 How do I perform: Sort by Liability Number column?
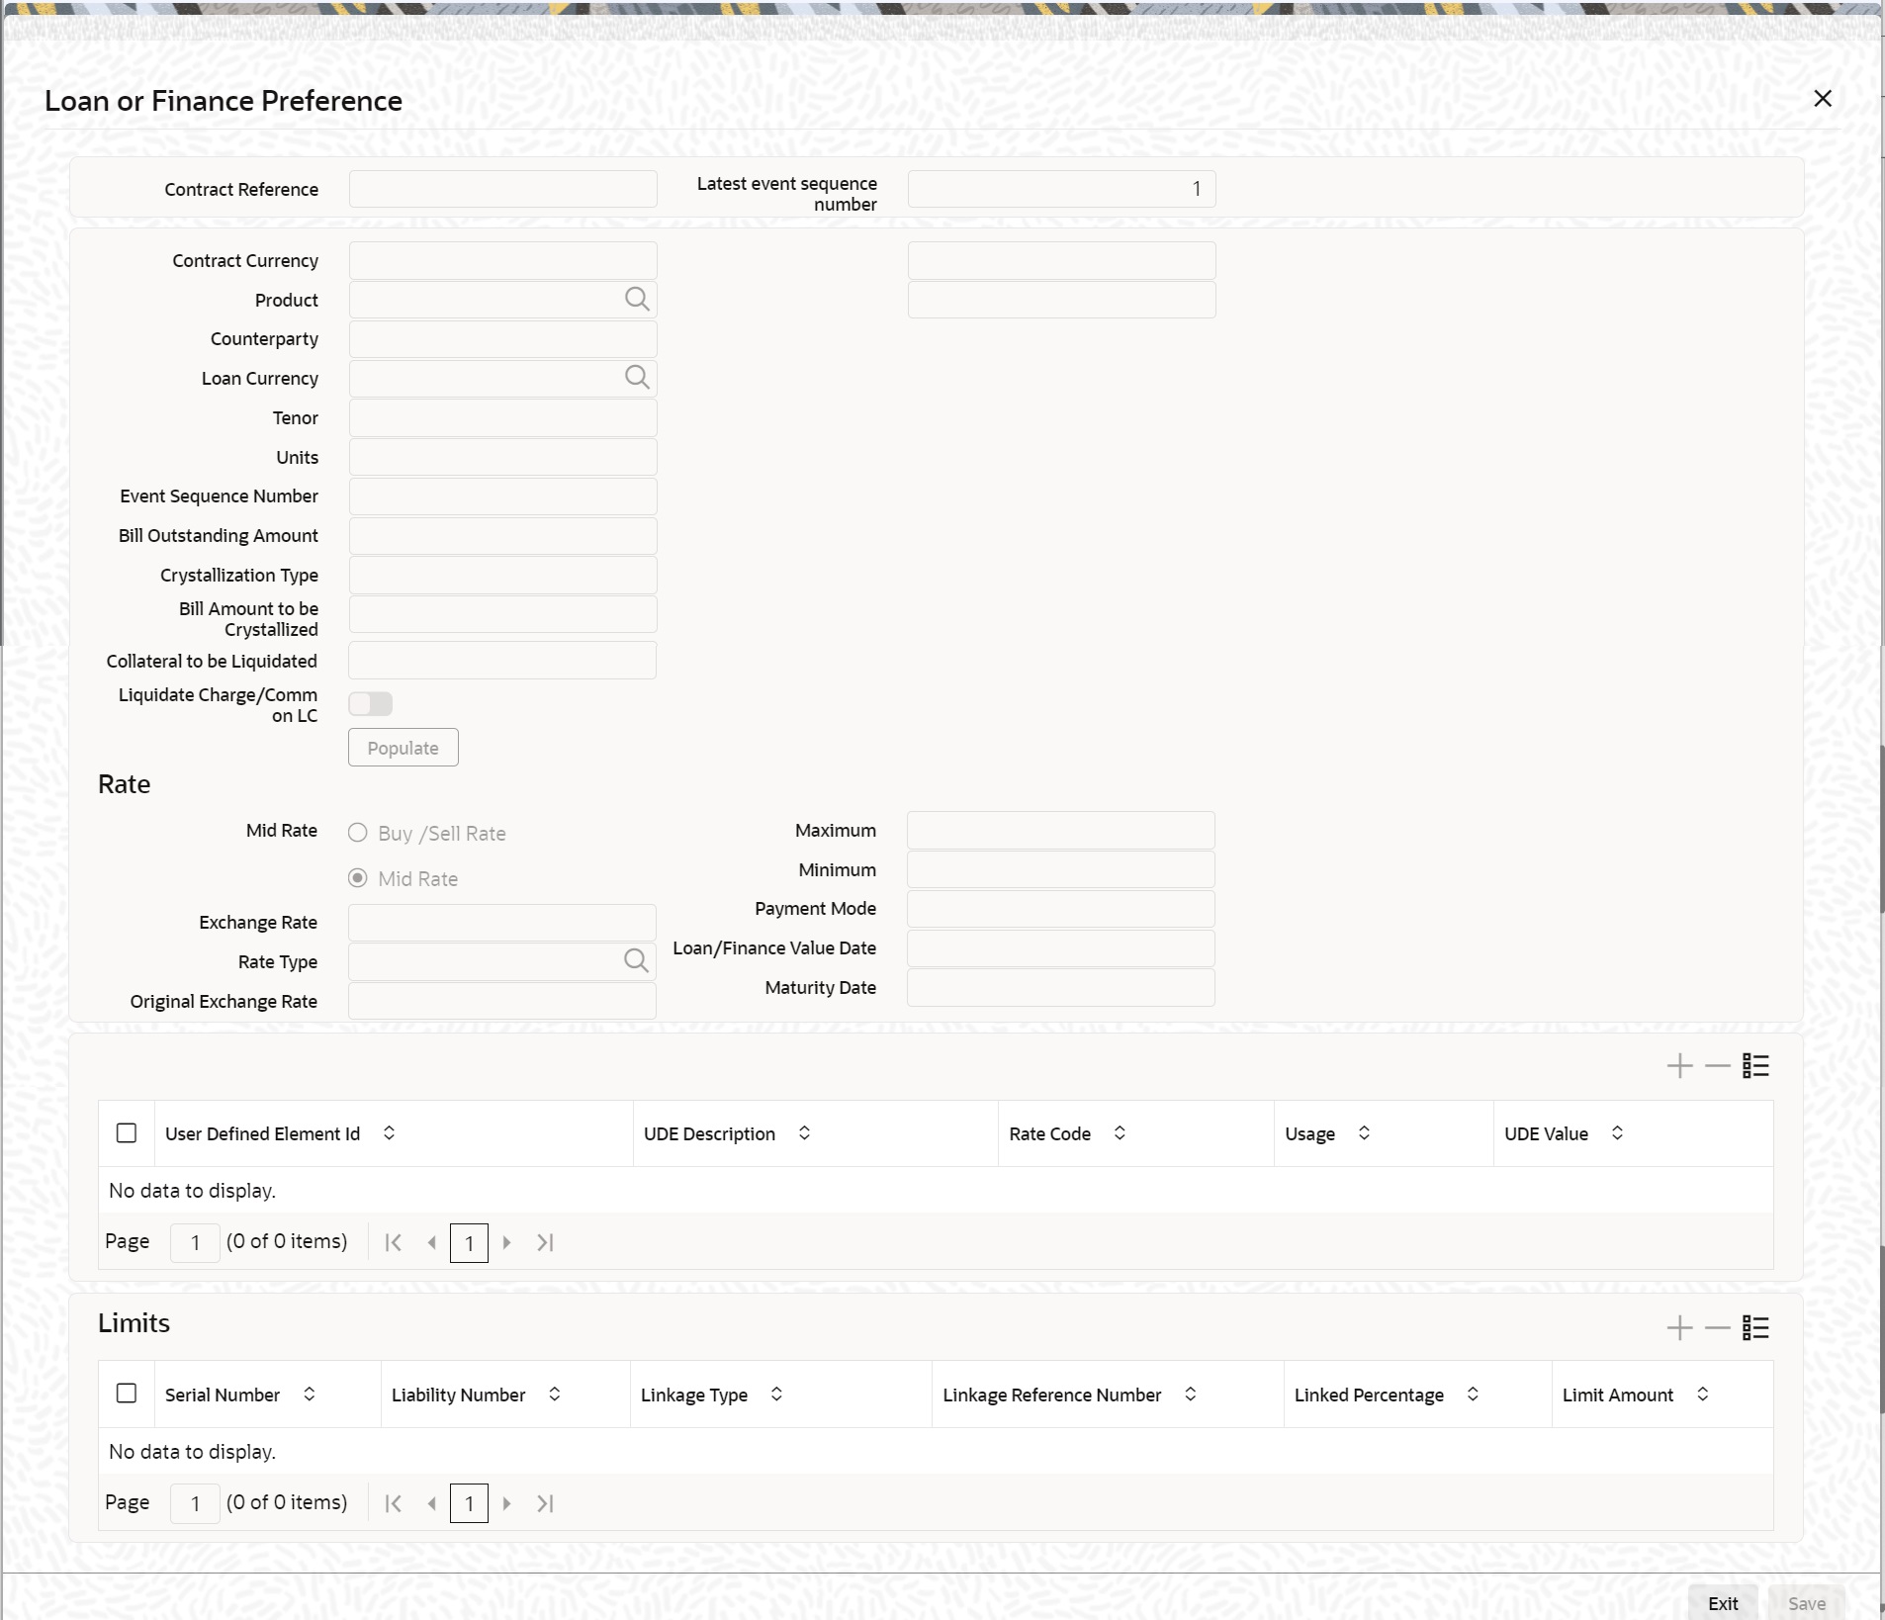(x=554, y=1394)
